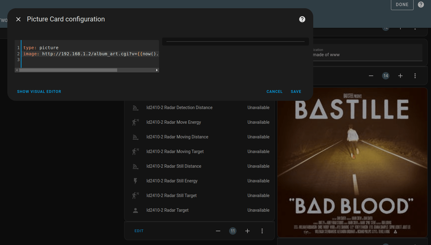Open Ld2410-2 Radar Moving Target entity
Screen dimensions: 431x245
coord(175,152)
